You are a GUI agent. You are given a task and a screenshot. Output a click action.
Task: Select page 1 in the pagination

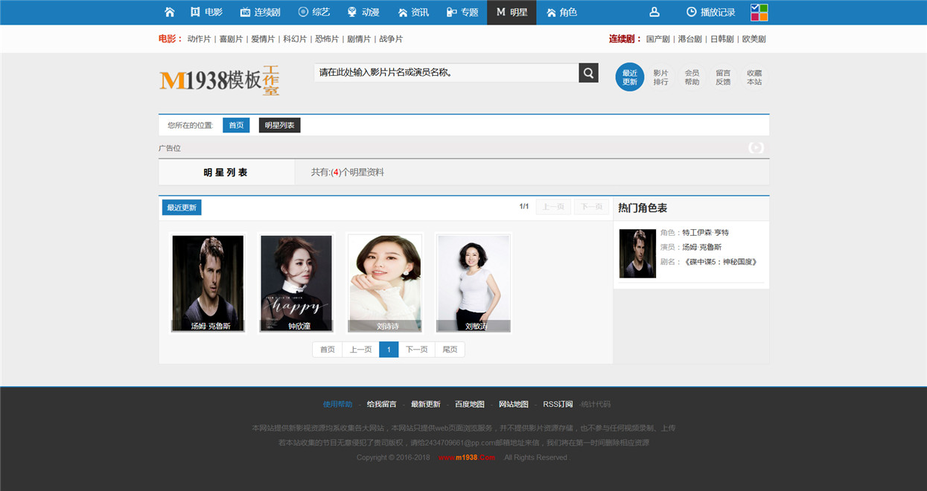pos(389,350)
